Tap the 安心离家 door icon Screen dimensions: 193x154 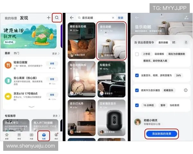[x=8, y=81]
